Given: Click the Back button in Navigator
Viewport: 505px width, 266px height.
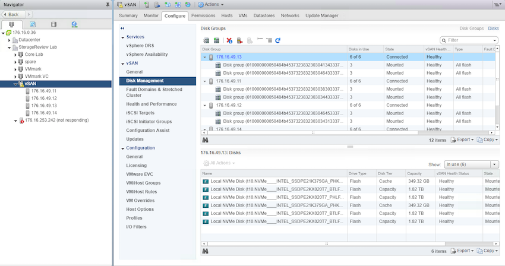Looking at the screenshot, I should point(13,14).
